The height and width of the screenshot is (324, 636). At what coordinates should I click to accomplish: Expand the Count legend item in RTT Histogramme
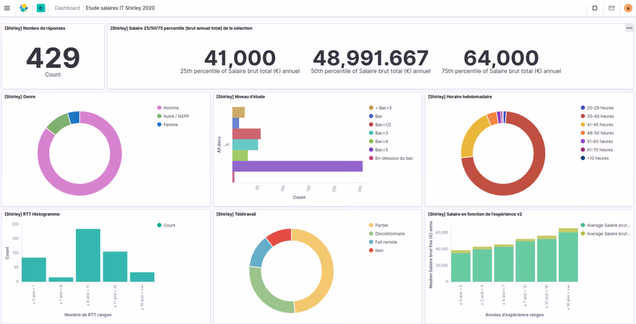(x=169, y=225)
